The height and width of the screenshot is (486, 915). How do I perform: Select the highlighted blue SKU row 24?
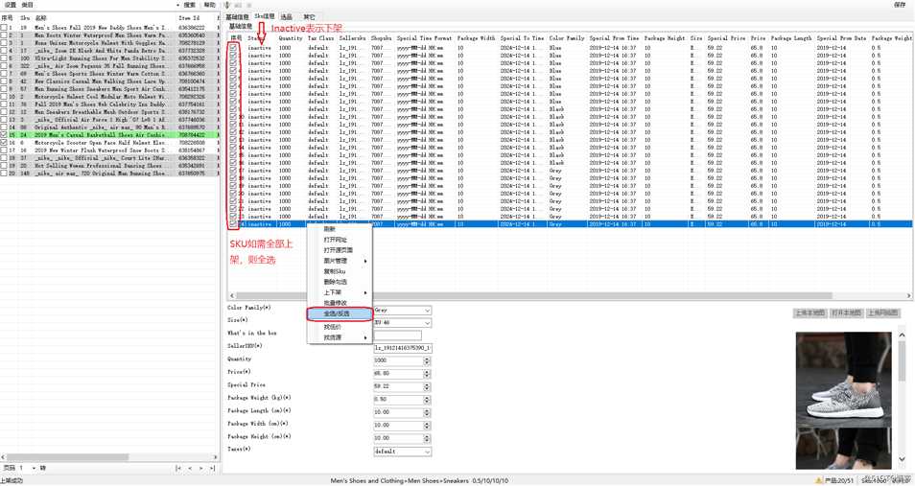(x=569, y=224)
